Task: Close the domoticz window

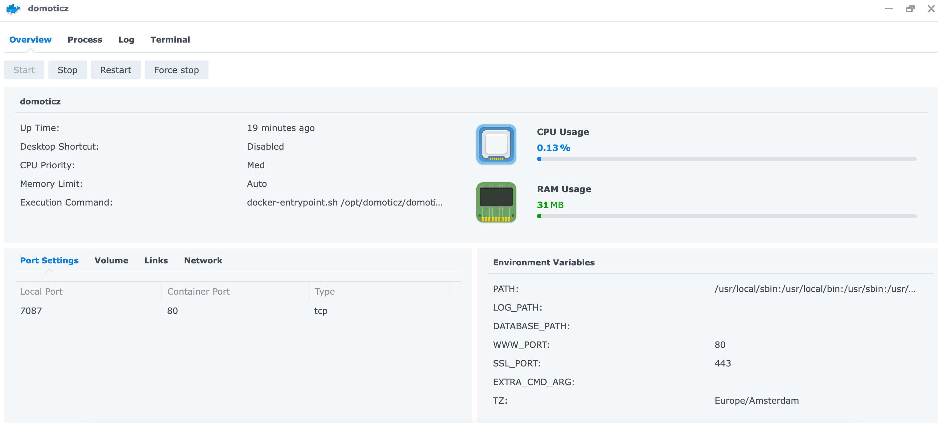Action: (x=931, y=9)
